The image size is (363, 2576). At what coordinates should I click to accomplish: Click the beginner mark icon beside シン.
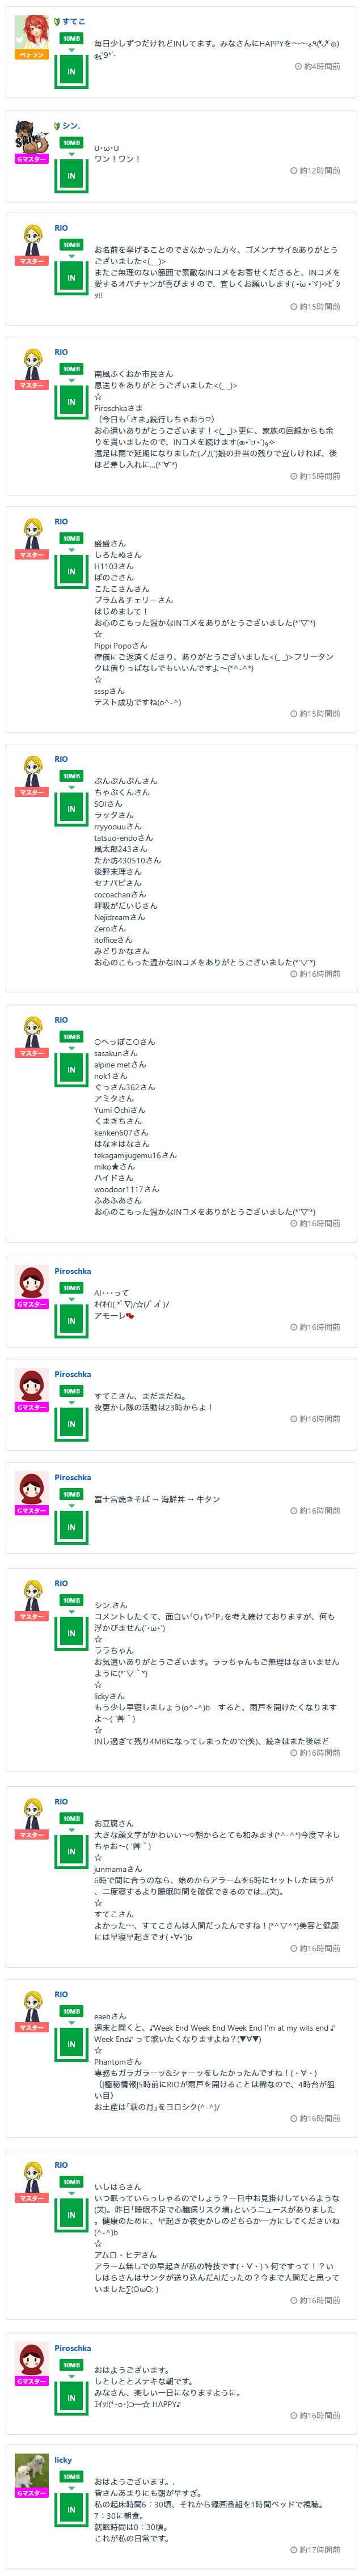click(57, 126)
